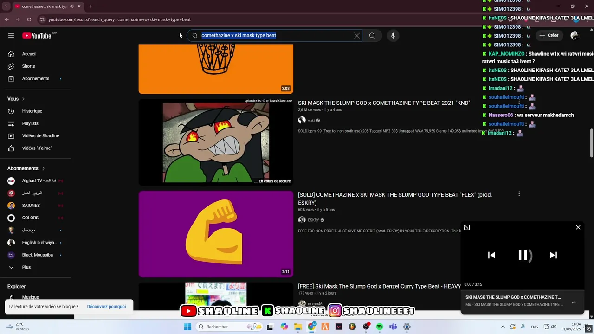Open site information icon in address bar
The width and height of the screenshot is (594, 334).
pyautogui.click(x=42, y=19)
